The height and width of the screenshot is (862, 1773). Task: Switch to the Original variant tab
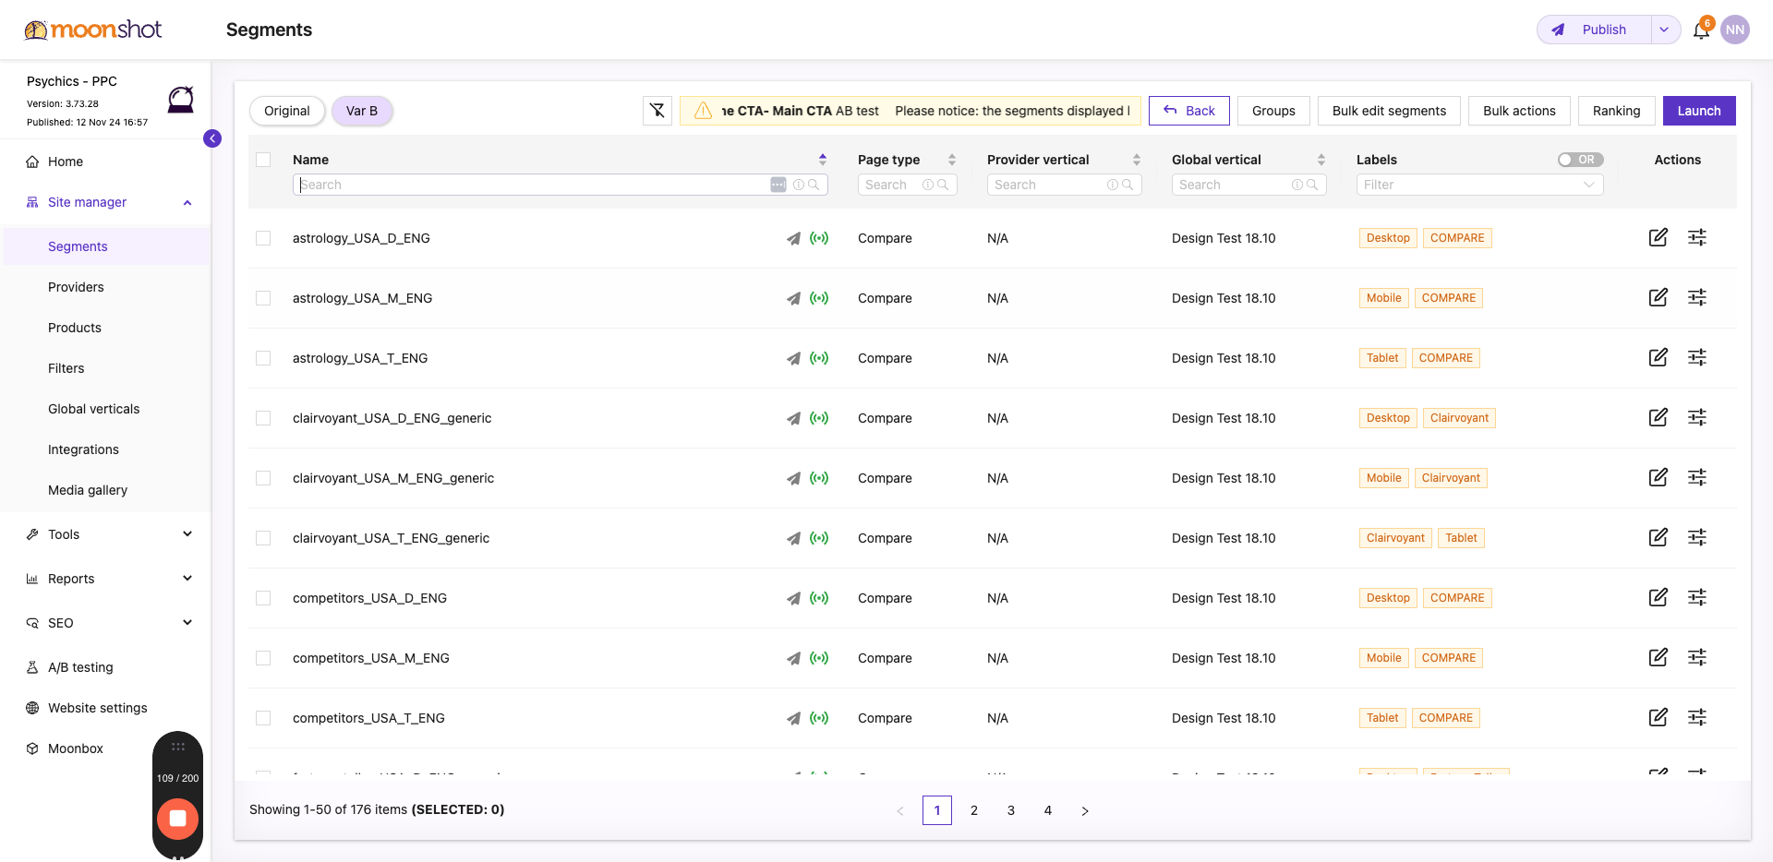coord(287,111)
